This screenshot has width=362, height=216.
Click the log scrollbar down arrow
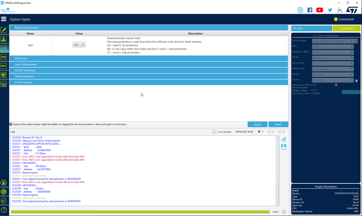coord(277,204)
